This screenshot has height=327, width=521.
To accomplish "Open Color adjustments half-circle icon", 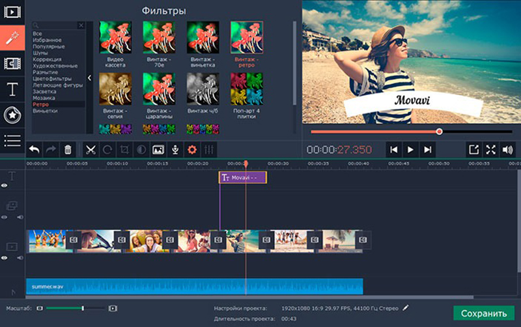I will [x=141, y=150].
